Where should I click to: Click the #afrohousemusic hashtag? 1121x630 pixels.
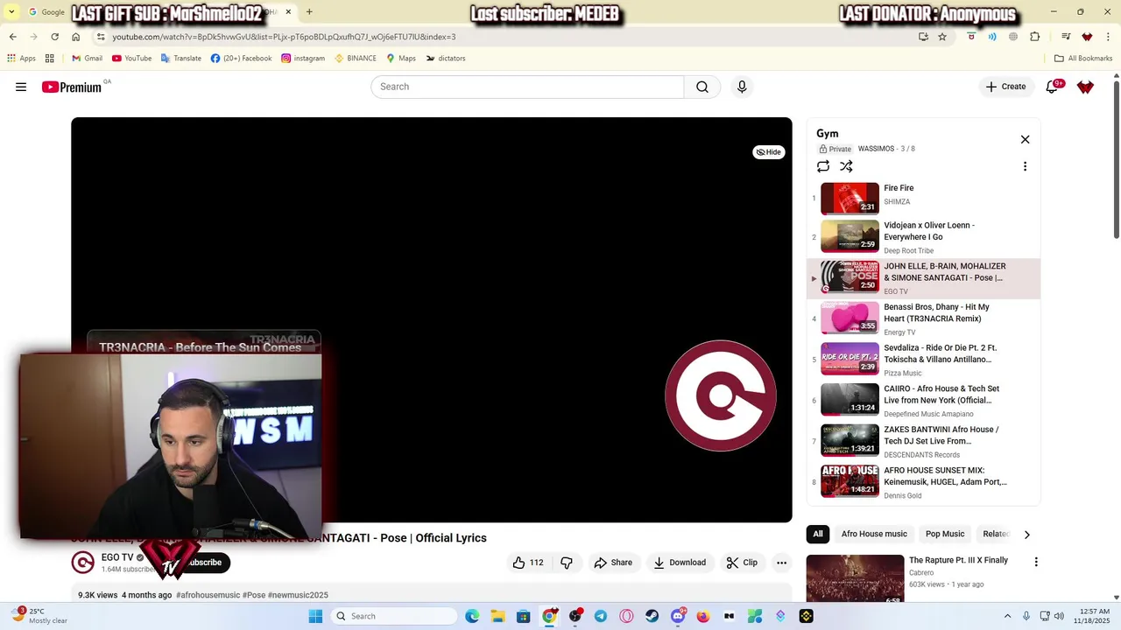pos(208,595)
